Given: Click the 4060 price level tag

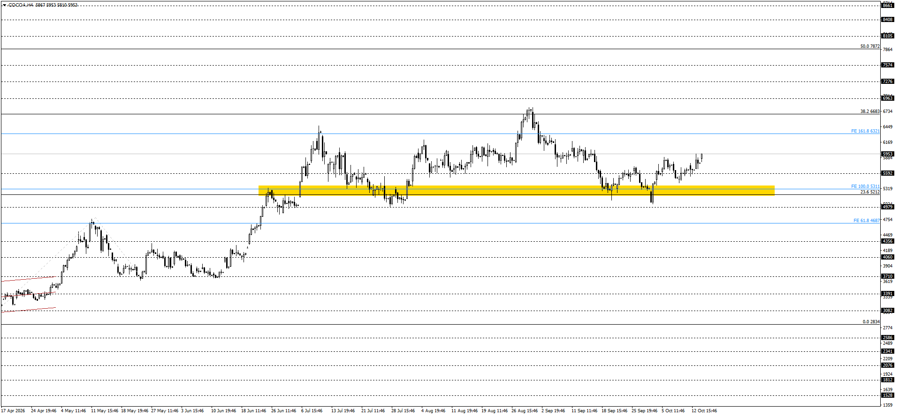Looking at the screenshot, I should click(888, 257).
